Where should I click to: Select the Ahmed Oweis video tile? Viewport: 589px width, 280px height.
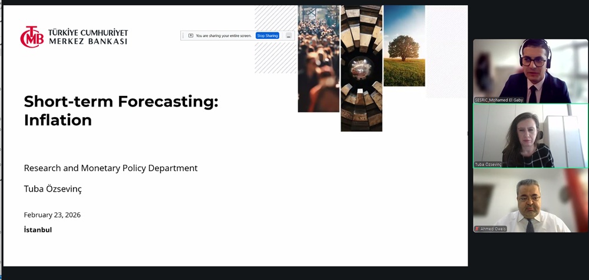pyautogui.click(x=521, y=200)
